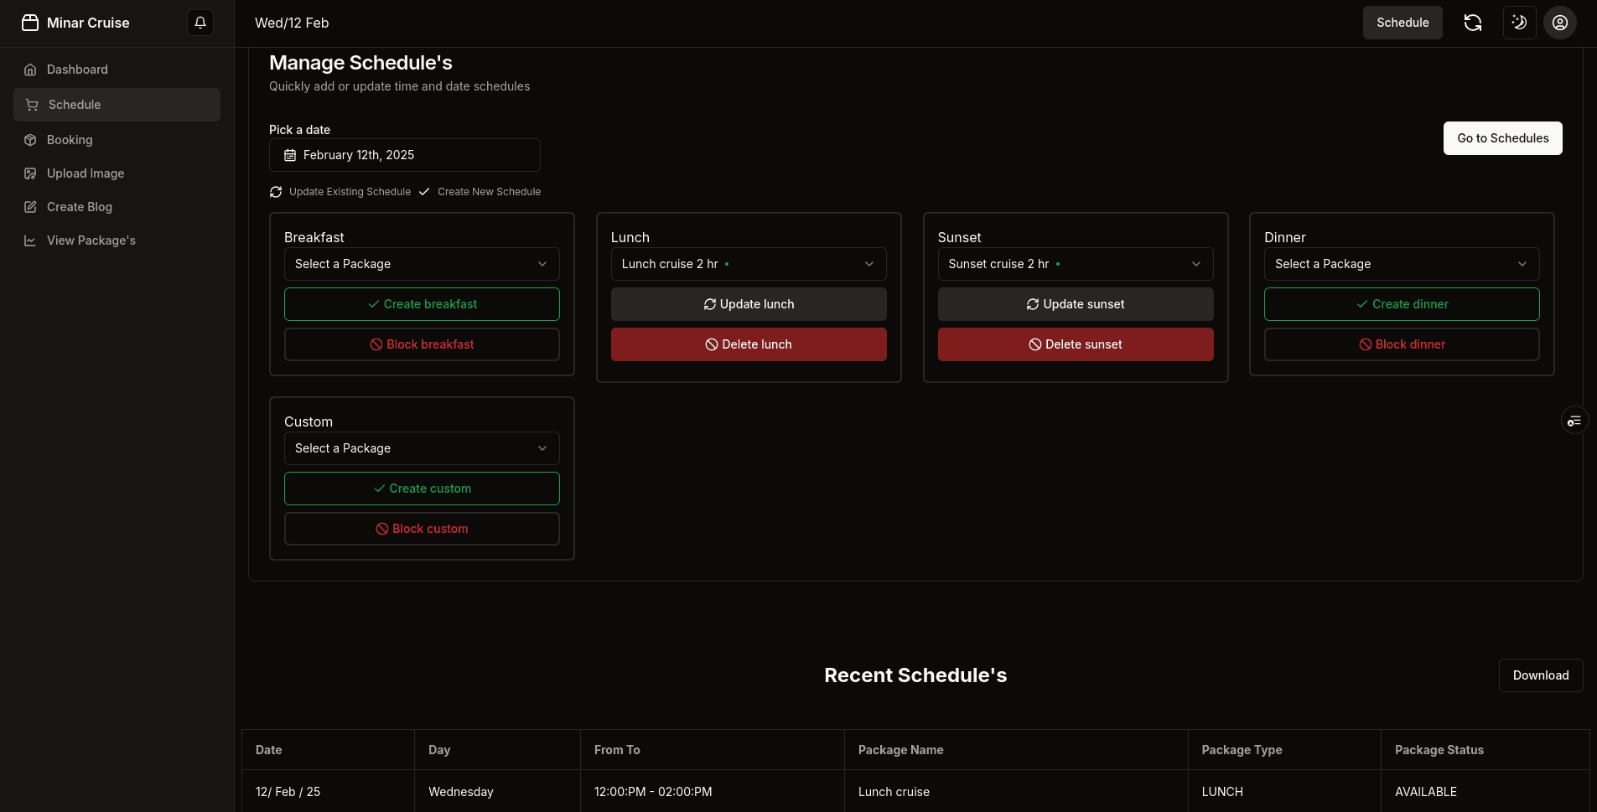Click the notification bell icon
Screen dimensions: 1597x812
click(200, 23)
